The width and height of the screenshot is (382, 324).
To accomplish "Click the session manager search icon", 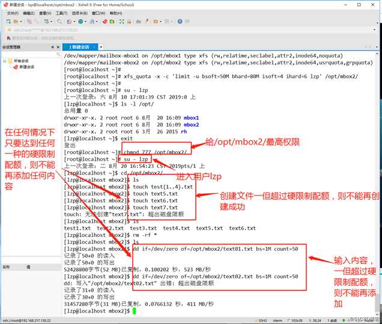I will pyautogui.click(x=58, y=54).
